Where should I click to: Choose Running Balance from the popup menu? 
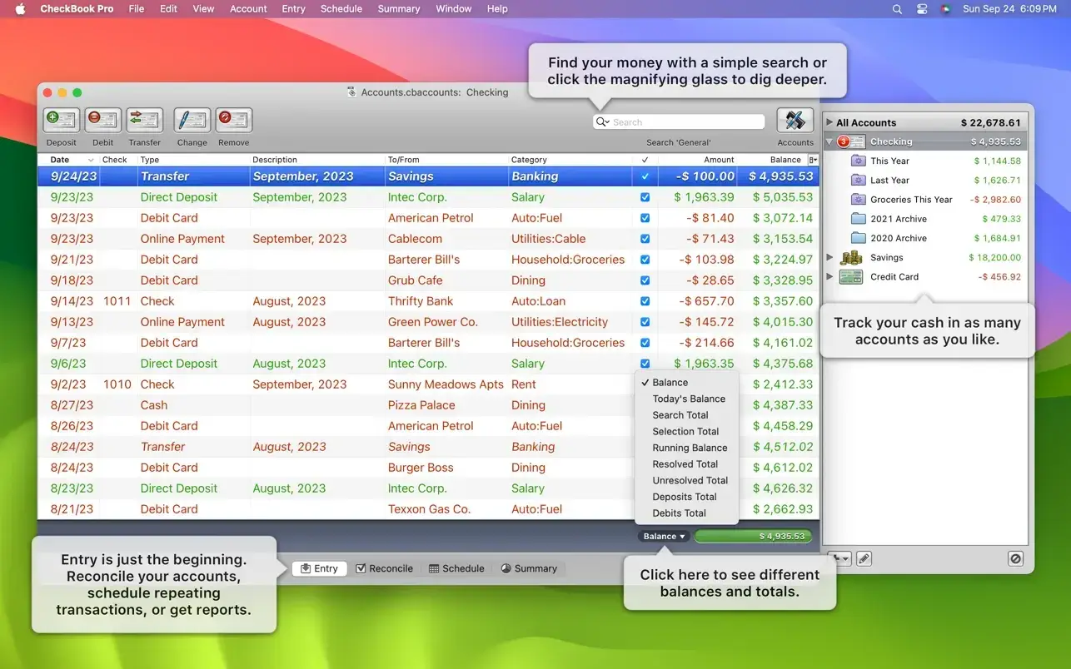point(690,448)
